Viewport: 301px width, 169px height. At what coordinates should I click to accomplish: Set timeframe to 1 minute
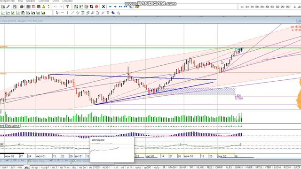tap(242, 7)
